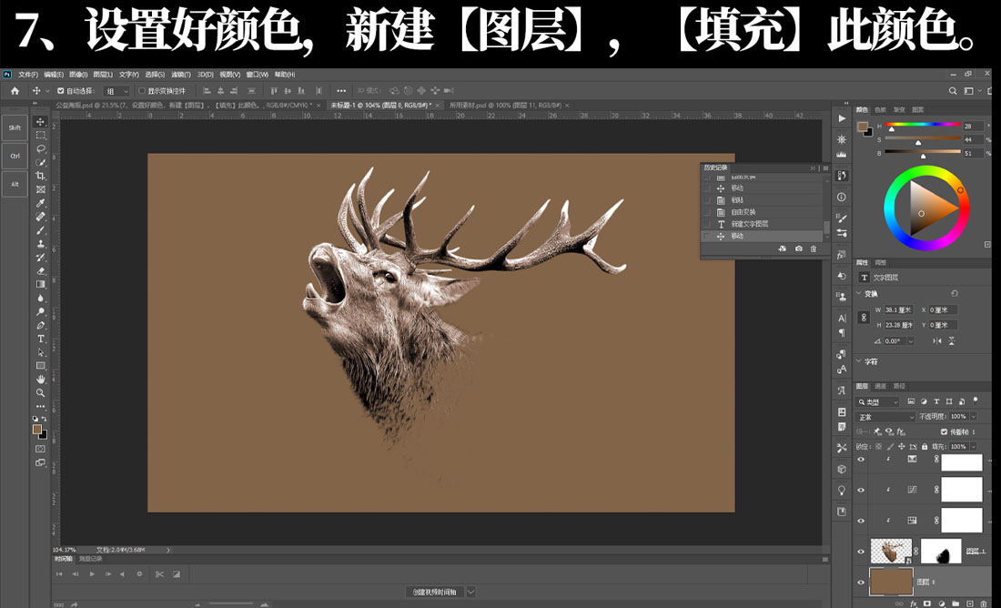
Task: Select the Pen tool
Action: (x=41, y=325)
